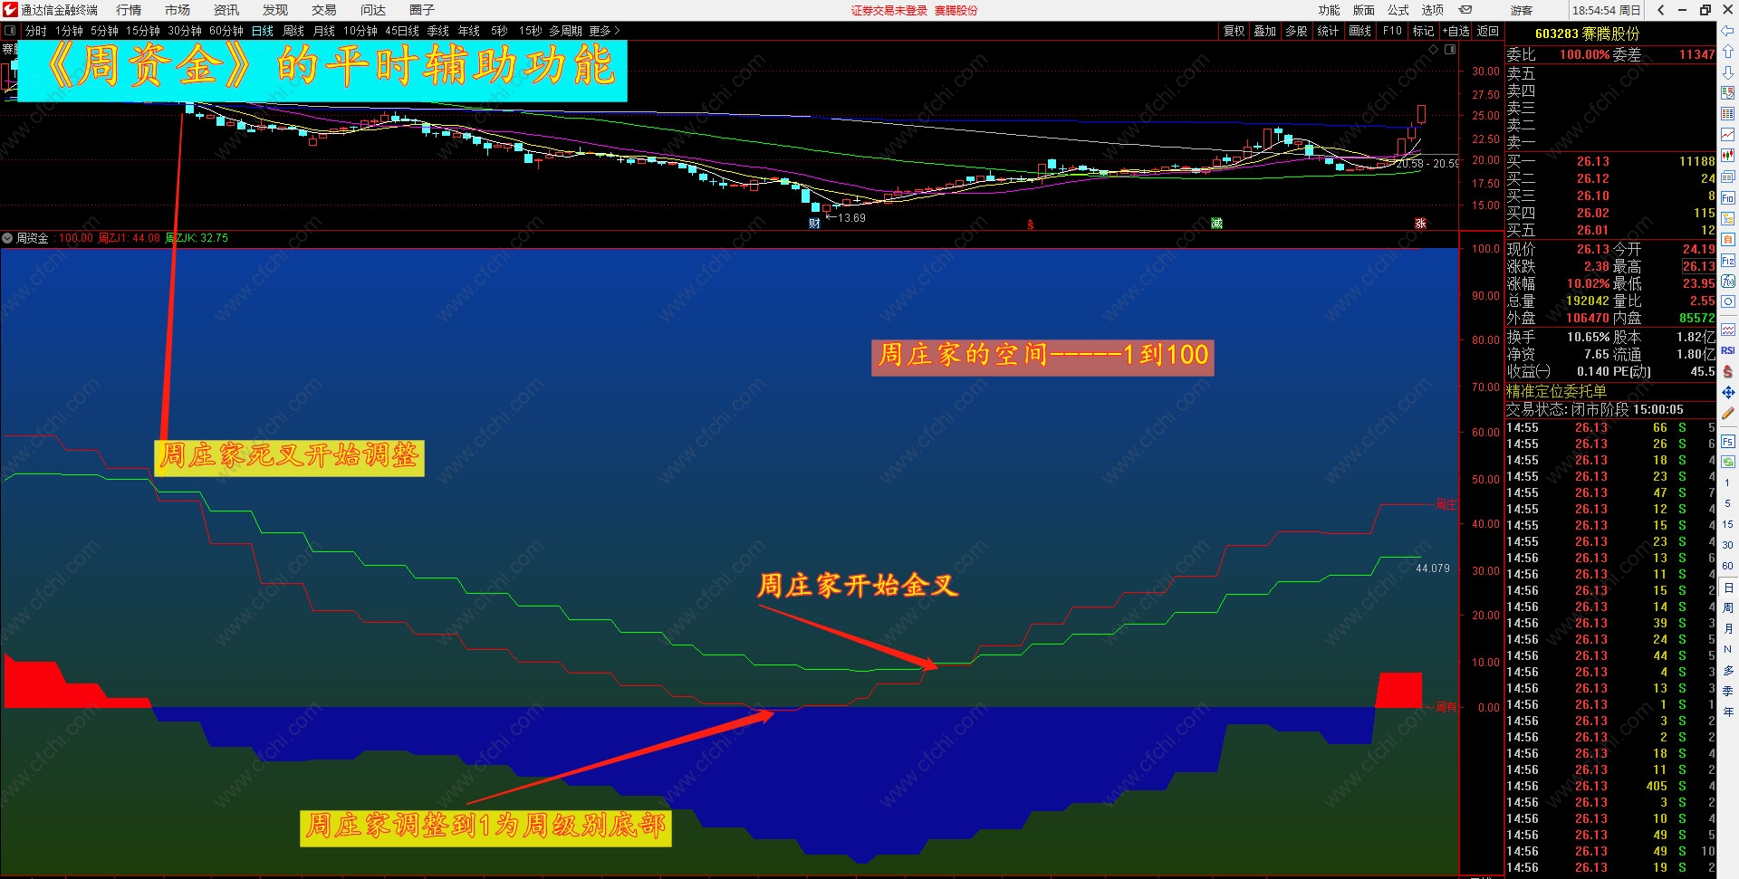Click the 精准定位委托单 link

[1556, 391]
